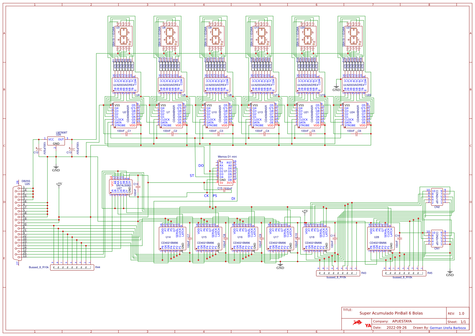Click the GND symbol below the LM7808T

[56, 168]
